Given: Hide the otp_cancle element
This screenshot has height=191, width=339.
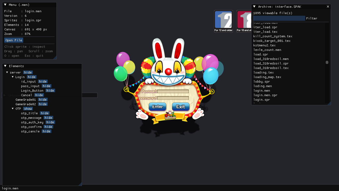Looking at the screenshot, I should 47,131.
